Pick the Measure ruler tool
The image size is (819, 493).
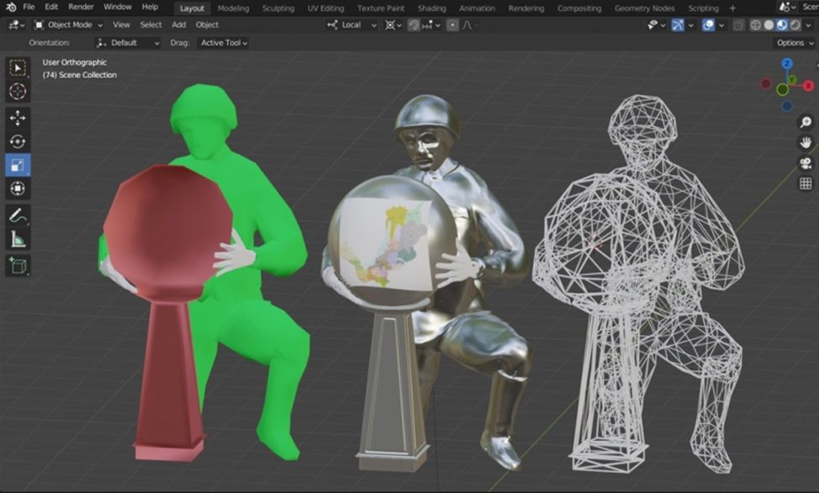click(18, 240)
